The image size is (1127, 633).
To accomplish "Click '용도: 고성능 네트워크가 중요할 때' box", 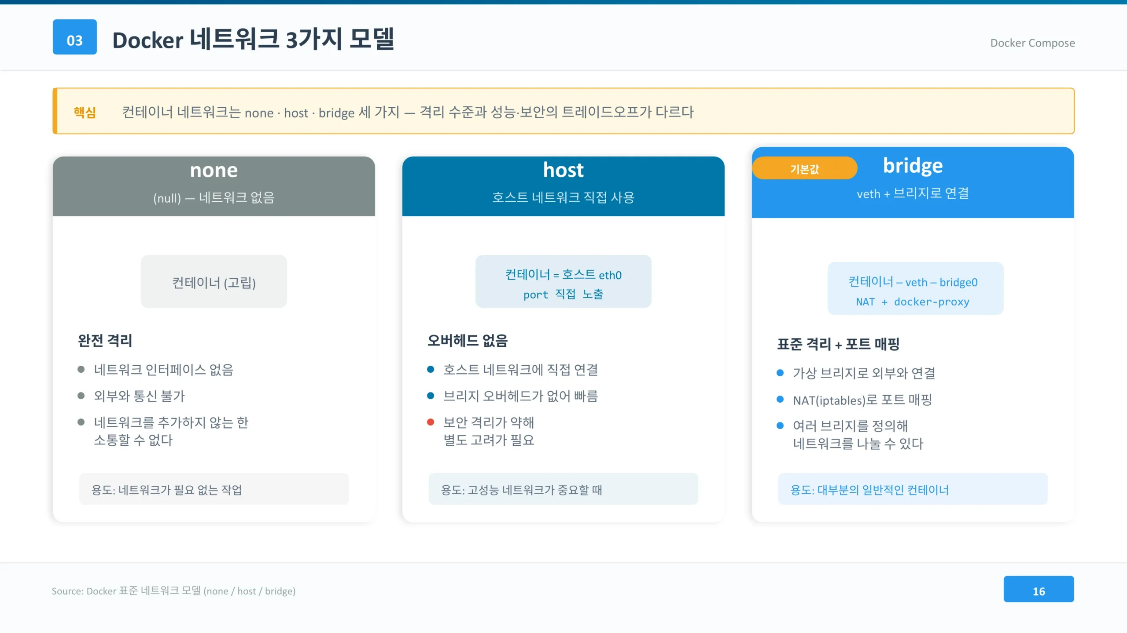I will 563,489.
